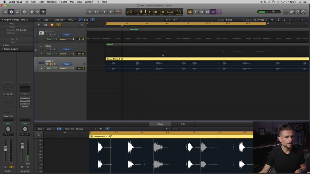Open tracks area Functions menu
310x174 pixels.
[x=59, y=20]
